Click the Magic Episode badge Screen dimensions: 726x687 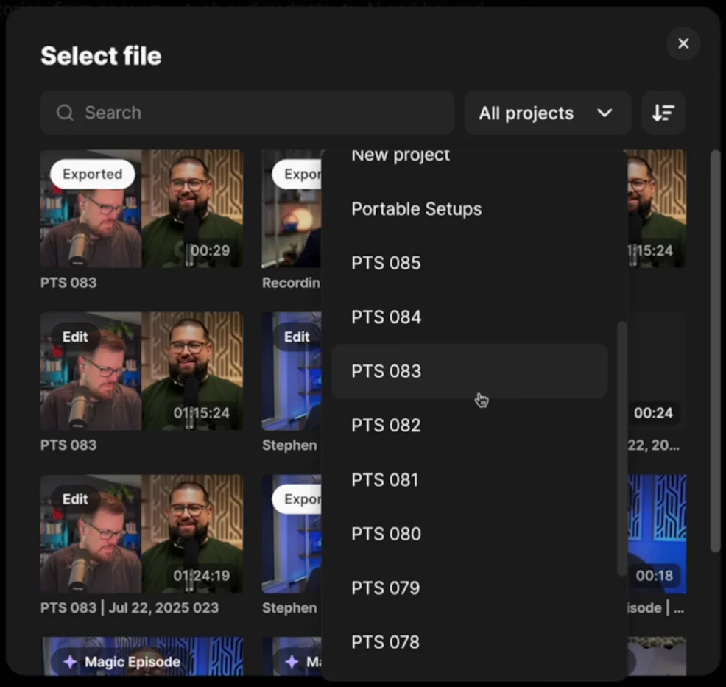(123, 661)
